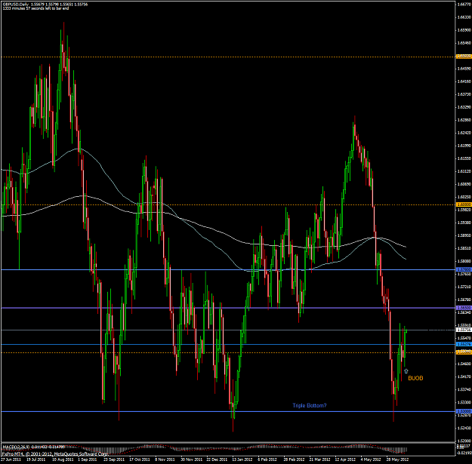472x464 pixels.
Task: Click the 1.52430 price axis label
Action: click(464, 428)
